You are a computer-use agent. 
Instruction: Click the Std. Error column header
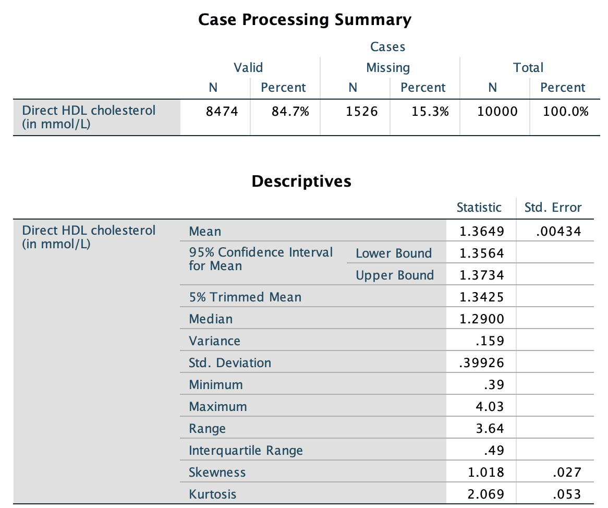click(x=553, y=208)
